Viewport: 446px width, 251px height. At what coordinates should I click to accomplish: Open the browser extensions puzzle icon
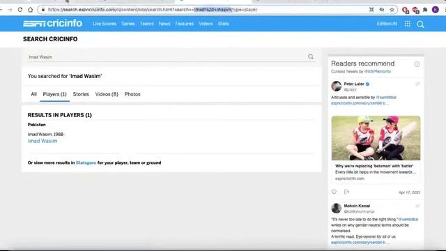(425, 10)
